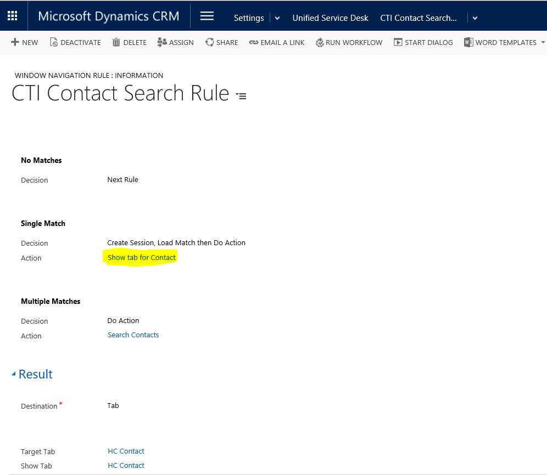Click the Delete trash icon
547x475 pixels.
pyautogui.click(x=116, y=42)
